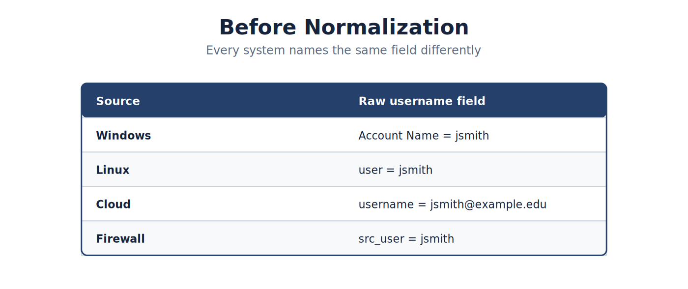688x289 pixels.
Task: Click the word 'Before' in the heading
Action: 258,27
